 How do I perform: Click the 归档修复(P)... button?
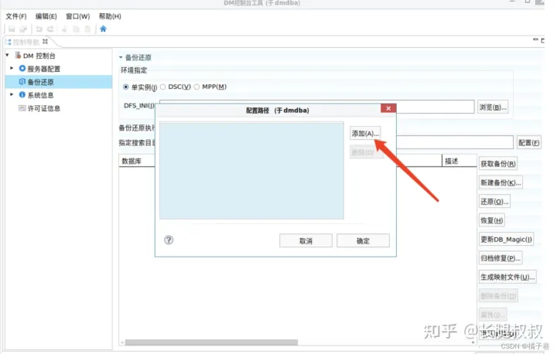(501, 258)
